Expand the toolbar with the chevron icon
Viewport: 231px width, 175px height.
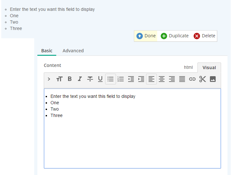pos(49,79)
